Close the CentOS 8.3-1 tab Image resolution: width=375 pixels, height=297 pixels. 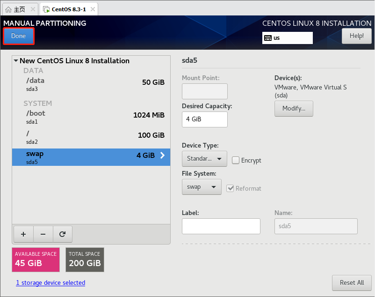(x=93, y=9)
